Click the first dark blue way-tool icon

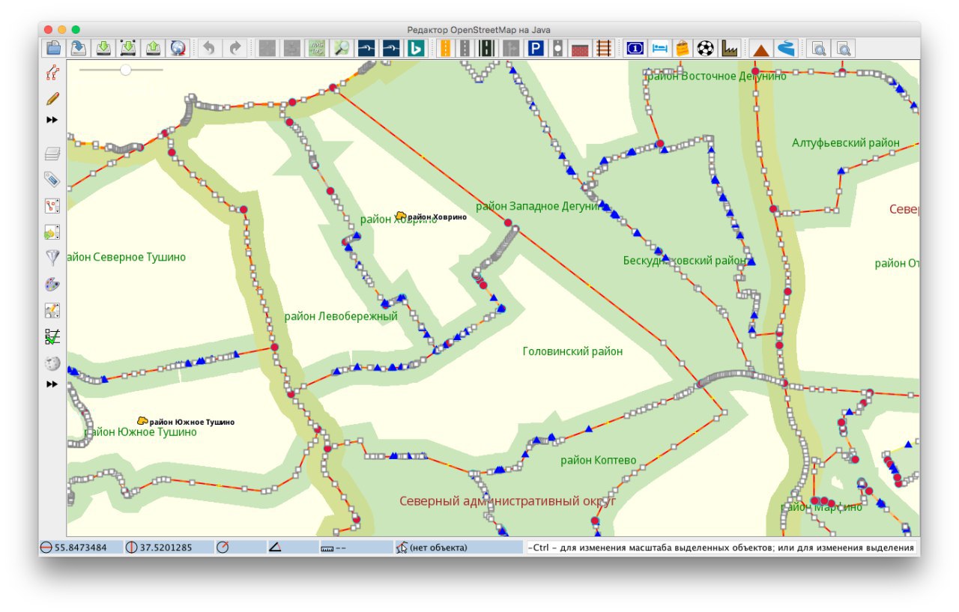click(366, 48)
